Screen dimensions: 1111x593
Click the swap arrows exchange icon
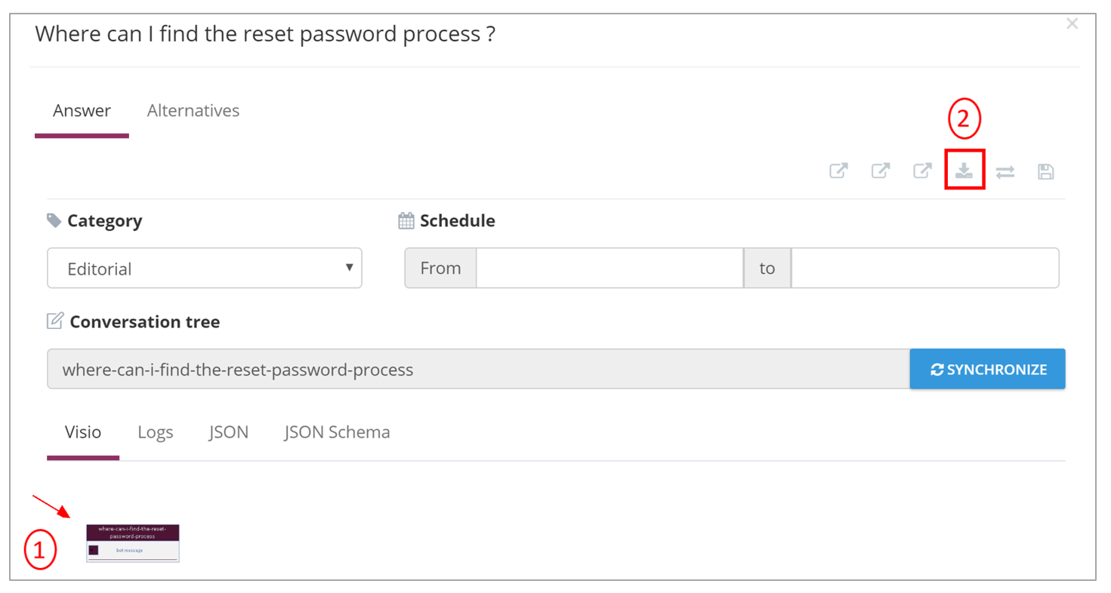[x=1005, y=172]
